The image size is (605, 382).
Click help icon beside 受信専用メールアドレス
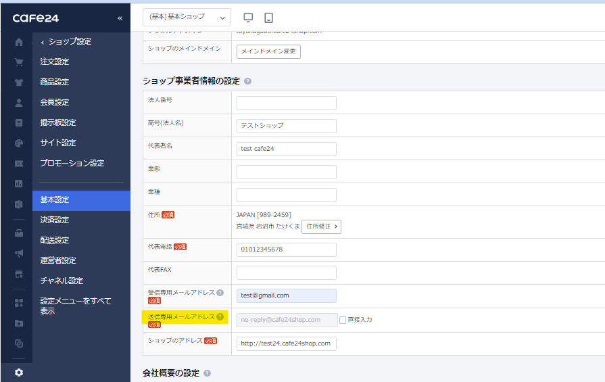click(x=220, y=293)
